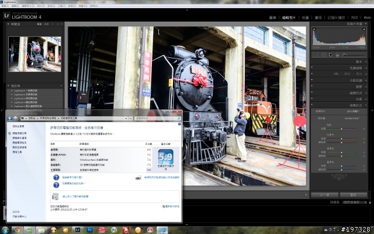374x234 pixels.
Task: Open Control Panel Home sidebar link
Action: [x=18, y=126]
